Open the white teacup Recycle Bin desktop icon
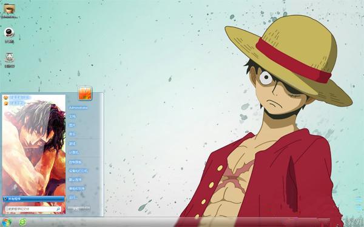Image resolution: width=364 pixels, height=227 pixels. tap(9, 58)
